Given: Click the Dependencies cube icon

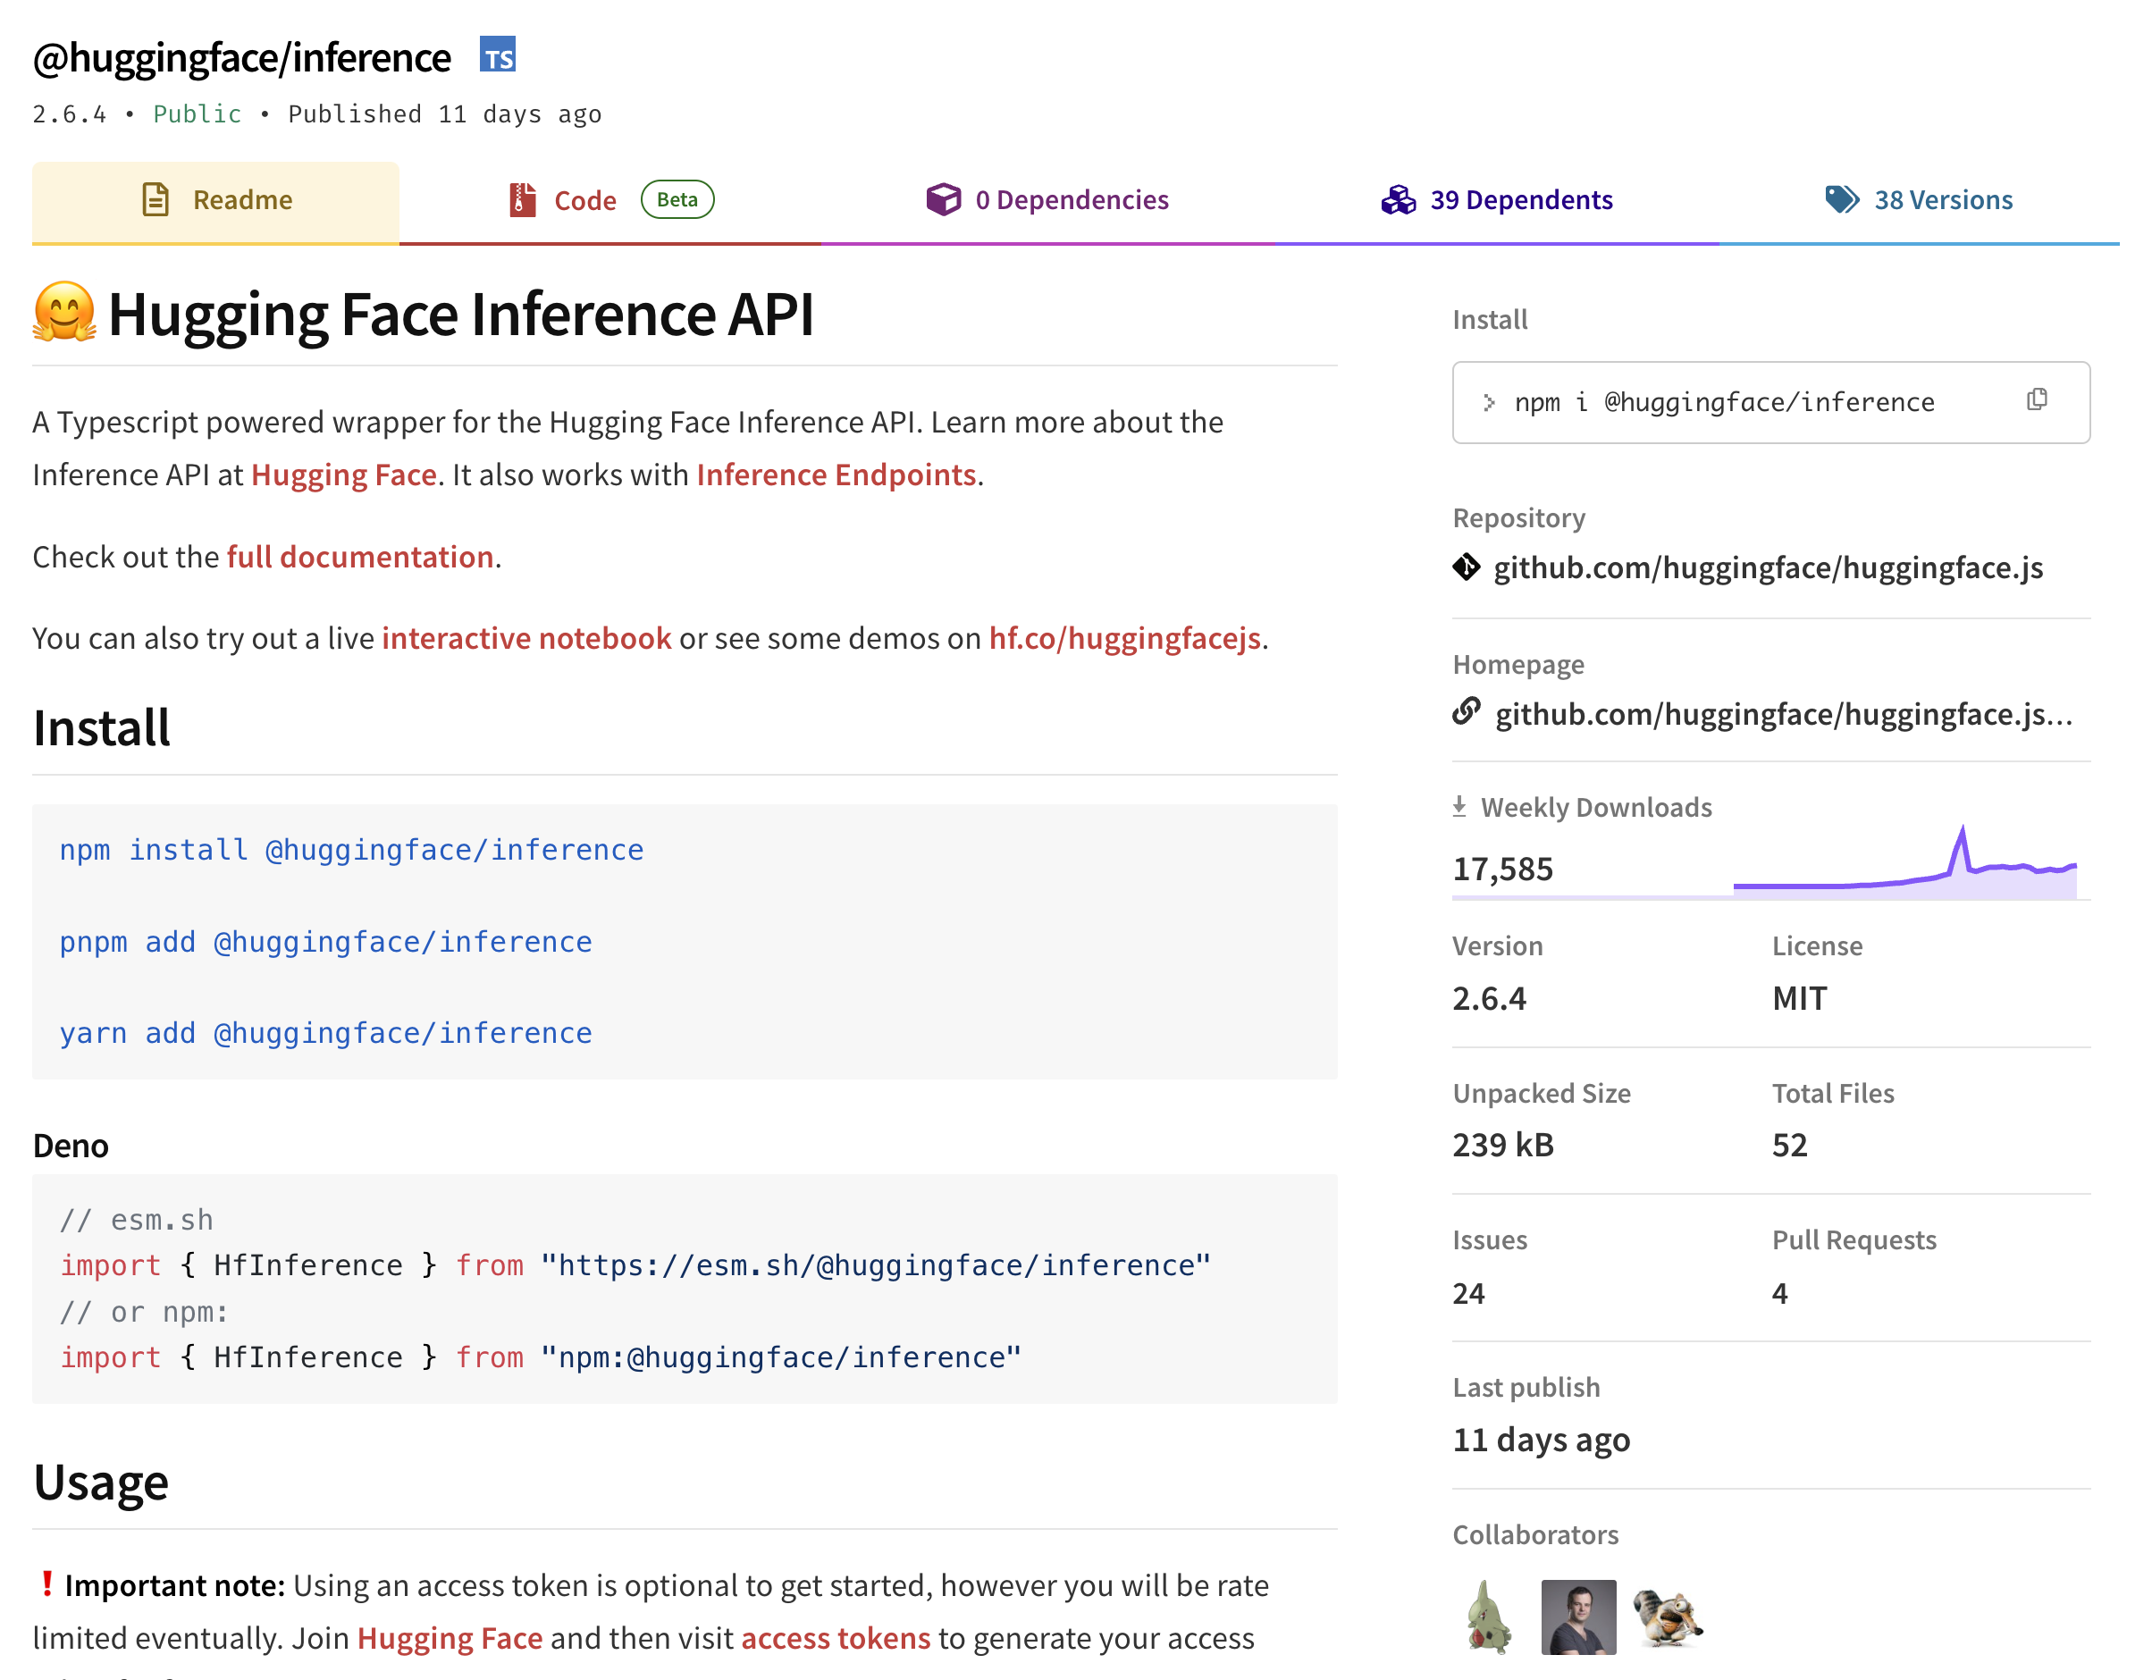Looking at the screenshot, I should click(x=943, y=200).
